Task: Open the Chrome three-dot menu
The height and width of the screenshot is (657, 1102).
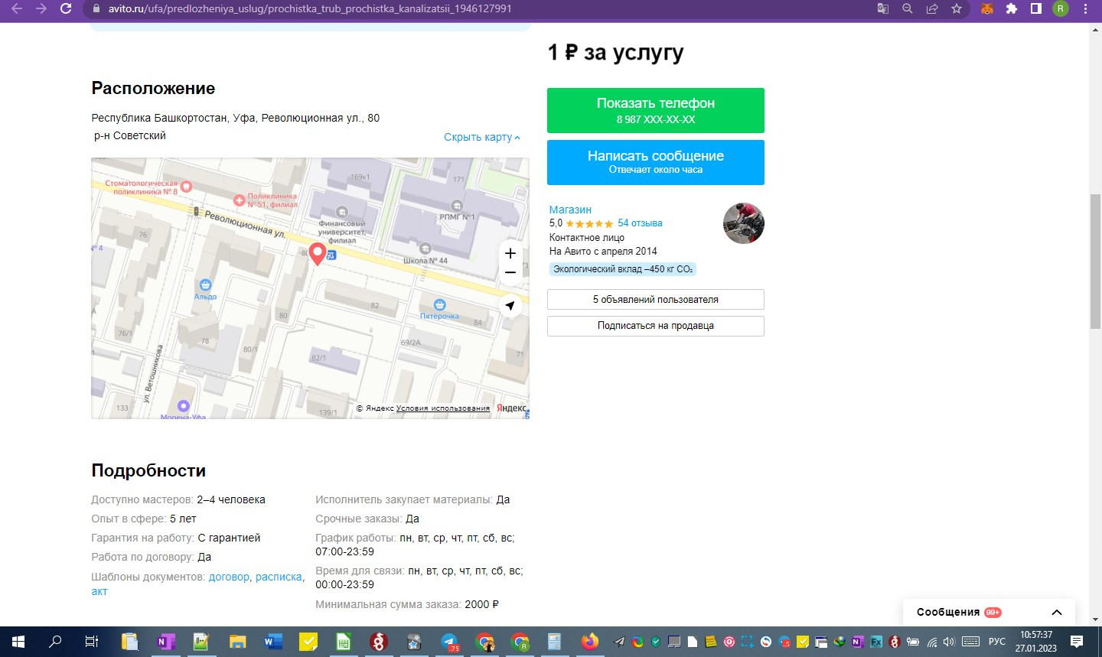Action: (1085, 8)
